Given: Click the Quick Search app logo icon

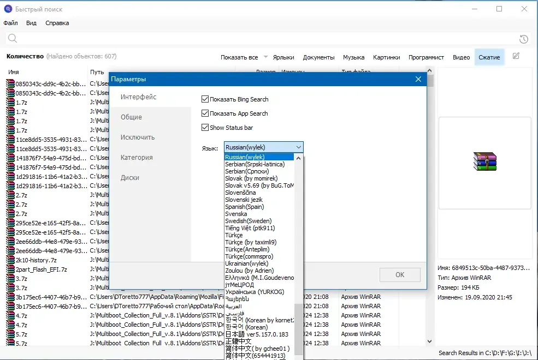Looking at the screenshot, I should tap(8, 9).
